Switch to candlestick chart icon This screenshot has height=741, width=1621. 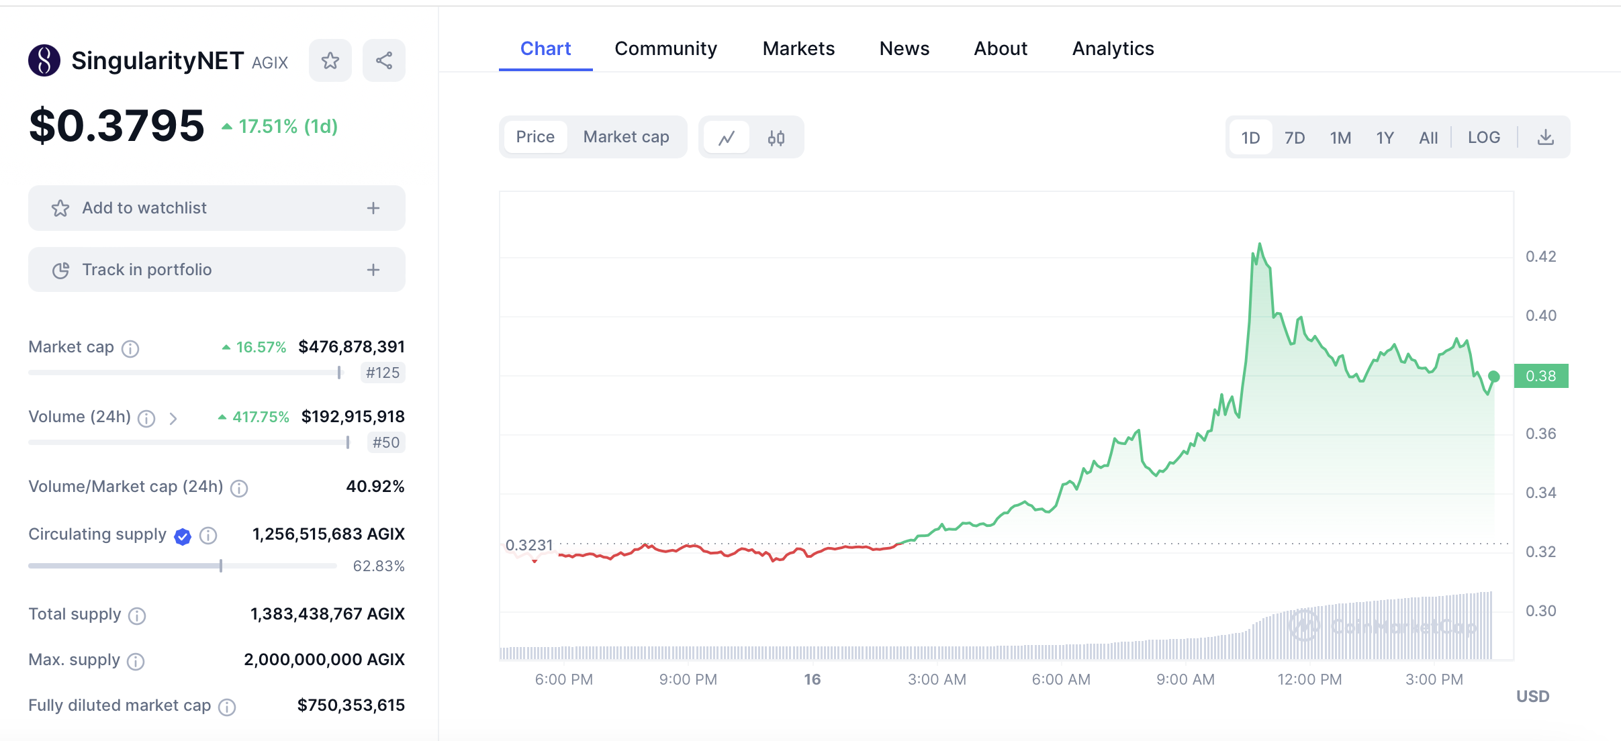(776, 138)
